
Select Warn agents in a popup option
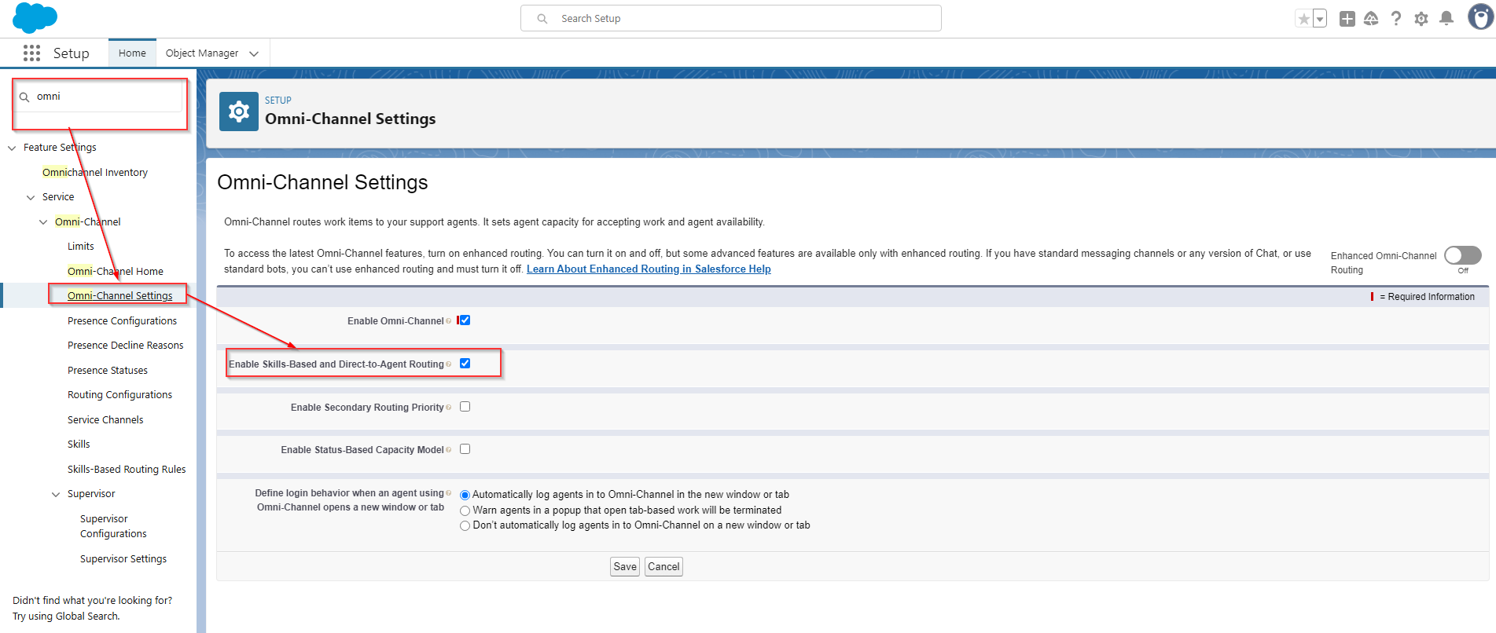[x=465, y=510]
